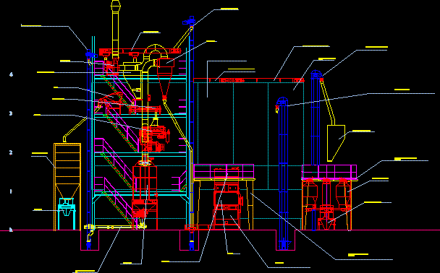The height and width of the screenshot is (273, 440).
Task: Click the yellow diagonal spout feeding the orange silo
Action: [75, 130]
